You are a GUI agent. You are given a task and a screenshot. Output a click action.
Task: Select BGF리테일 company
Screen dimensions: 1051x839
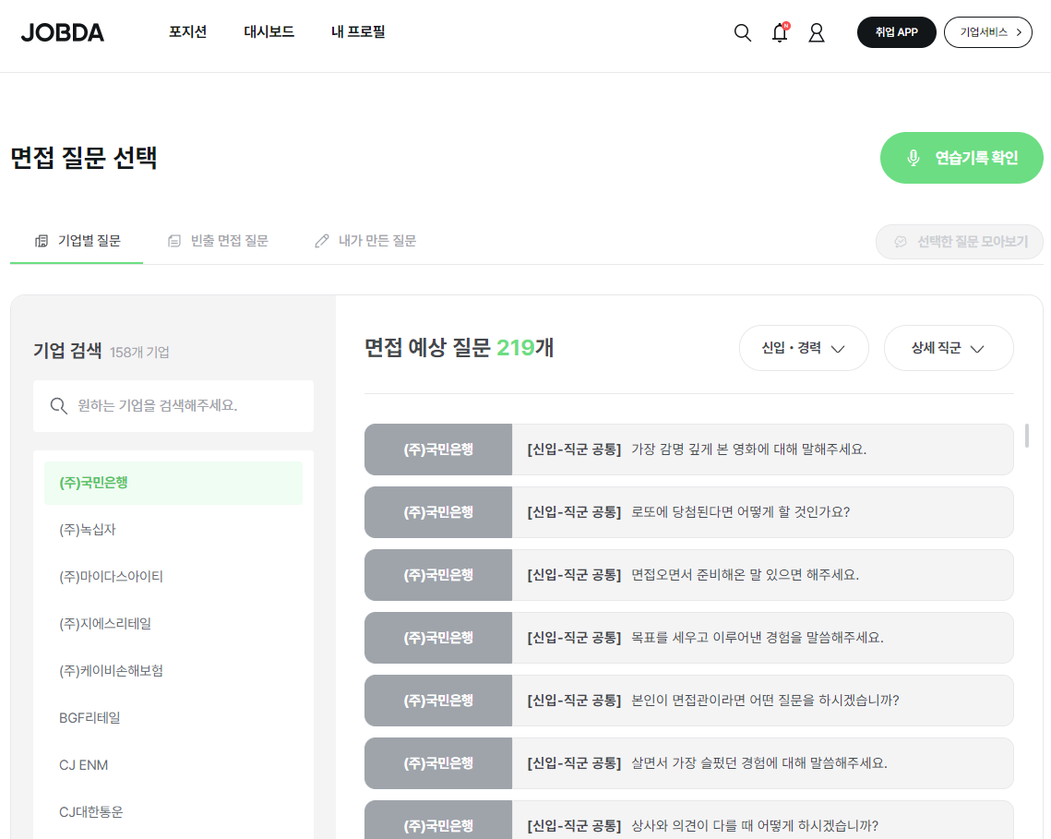[173, 717]
